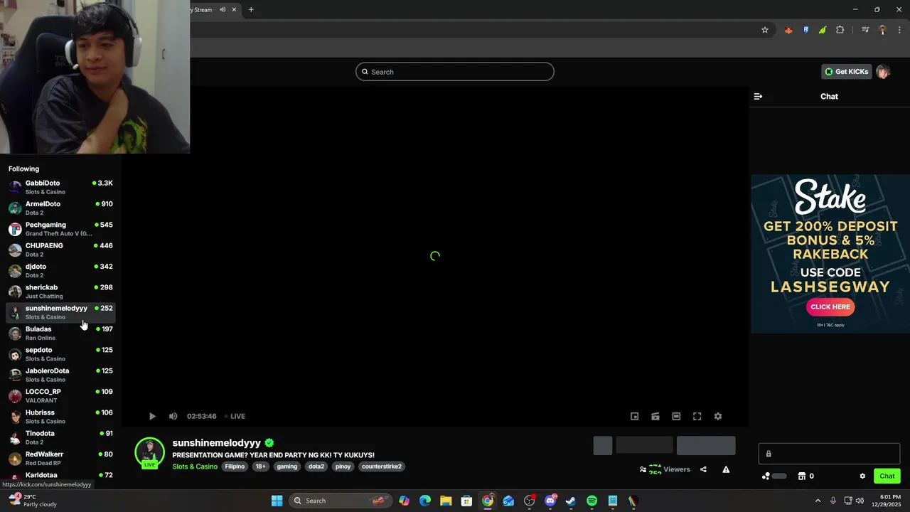Open ArmelDoto channel in Following list
The width and height of the screenshot is (910, 512).
61,208
